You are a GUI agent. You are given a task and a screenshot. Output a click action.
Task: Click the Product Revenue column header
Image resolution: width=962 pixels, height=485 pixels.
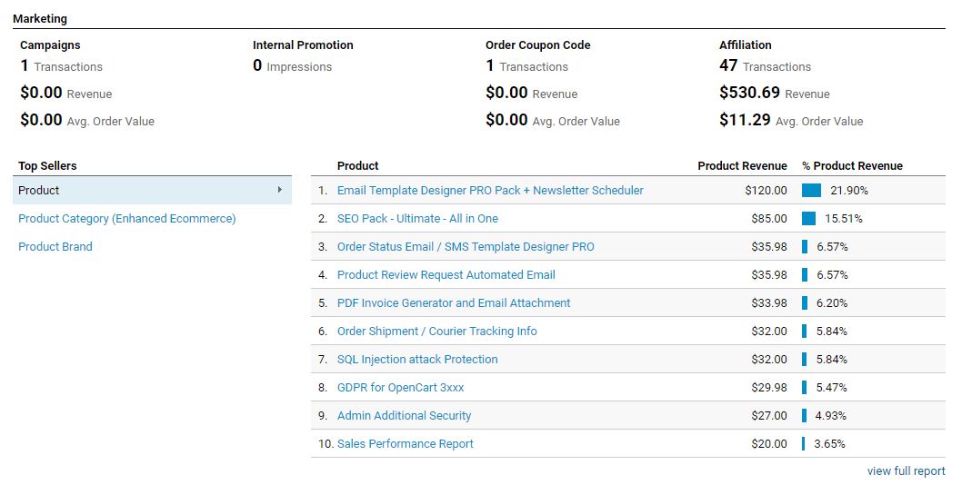click(x=742, y=165)
